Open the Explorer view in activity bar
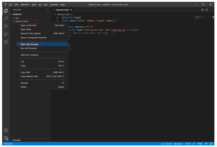Viewport: 217px width, 147px height. coord(6,11)
